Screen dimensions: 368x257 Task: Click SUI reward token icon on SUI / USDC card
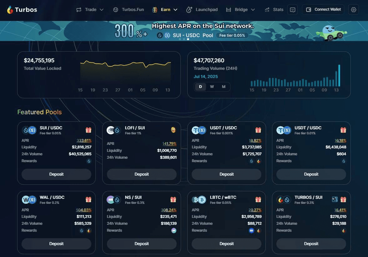click(x=89, y=161)
